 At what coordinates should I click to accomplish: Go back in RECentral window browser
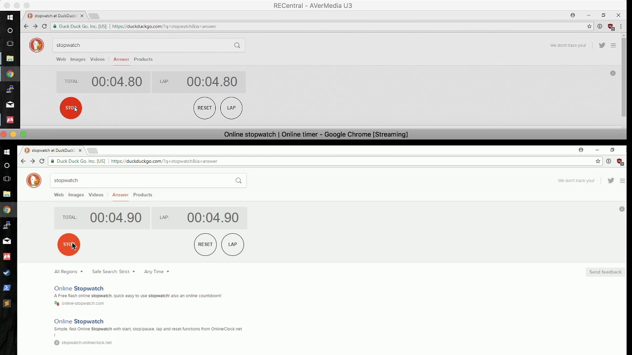(26, 26)
